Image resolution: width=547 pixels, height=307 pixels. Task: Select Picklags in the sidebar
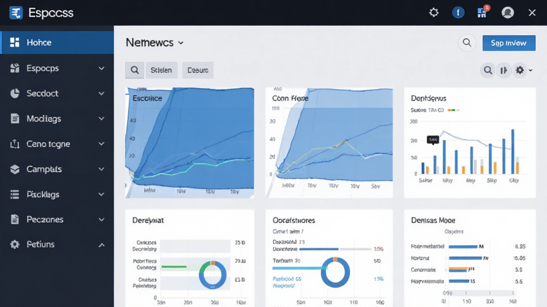[x=57, y=194]
